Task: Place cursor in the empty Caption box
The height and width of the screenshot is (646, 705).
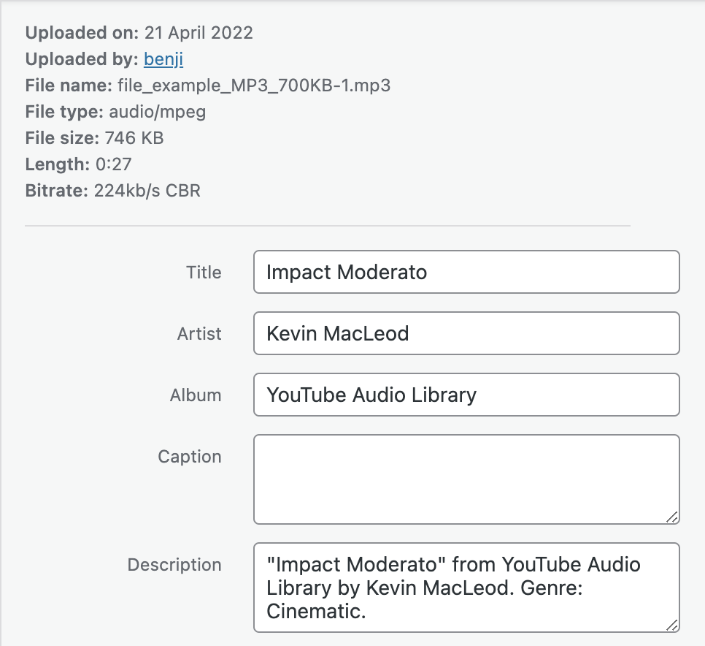Action: [x=466, y=479]
